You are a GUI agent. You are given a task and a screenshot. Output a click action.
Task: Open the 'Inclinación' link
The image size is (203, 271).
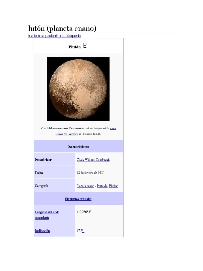pos(42,231)
